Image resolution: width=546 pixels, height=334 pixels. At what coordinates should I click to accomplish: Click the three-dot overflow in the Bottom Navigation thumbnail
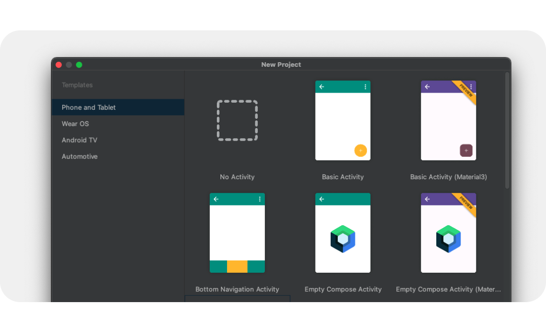[x=260, y=199]
